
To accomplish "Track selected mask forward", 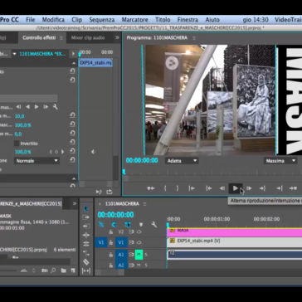I will [37, 107].
